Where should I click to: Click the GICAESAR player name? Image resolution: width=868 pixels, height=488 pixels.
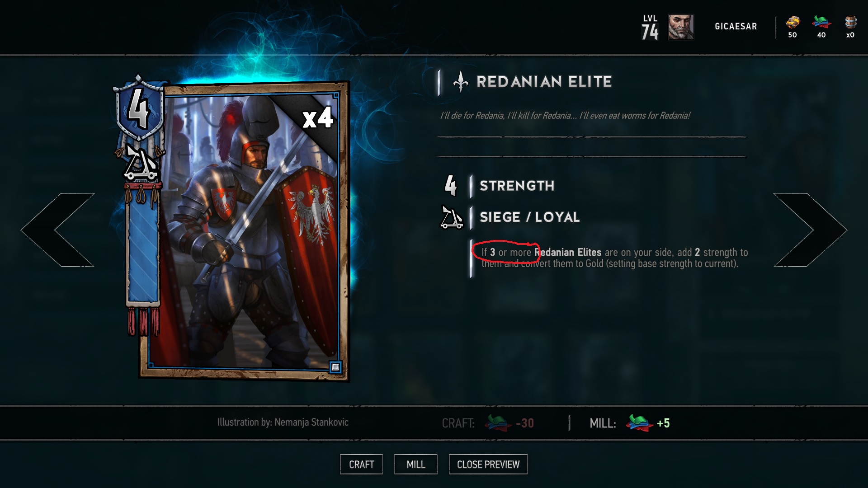coord(736,27)
